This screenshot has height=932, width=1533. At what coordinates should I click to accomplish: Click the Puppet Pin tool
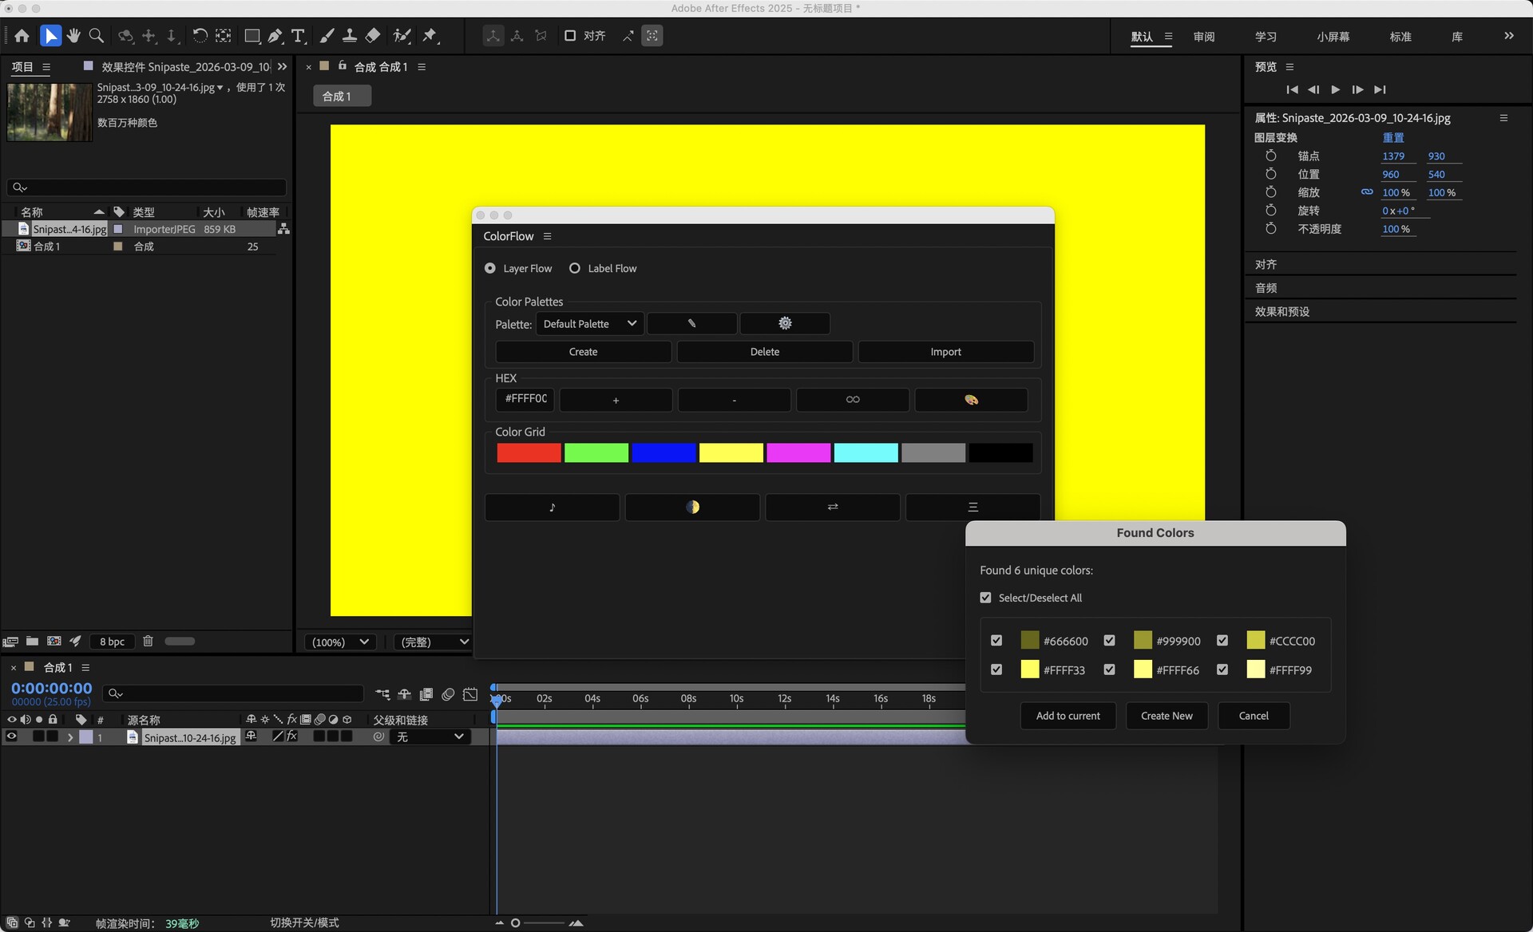(430, 36)
